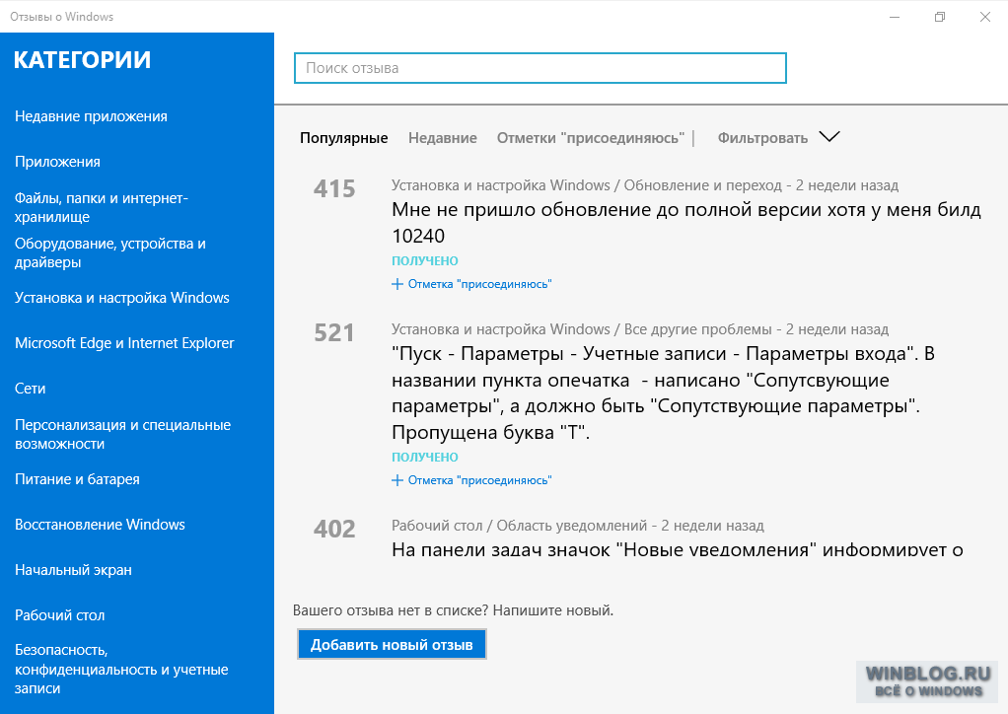Screen dimensions: 1008x714
Task: Click ПОЛУЧЕНО status under the 415 feedback
Action: pos(425,261)
